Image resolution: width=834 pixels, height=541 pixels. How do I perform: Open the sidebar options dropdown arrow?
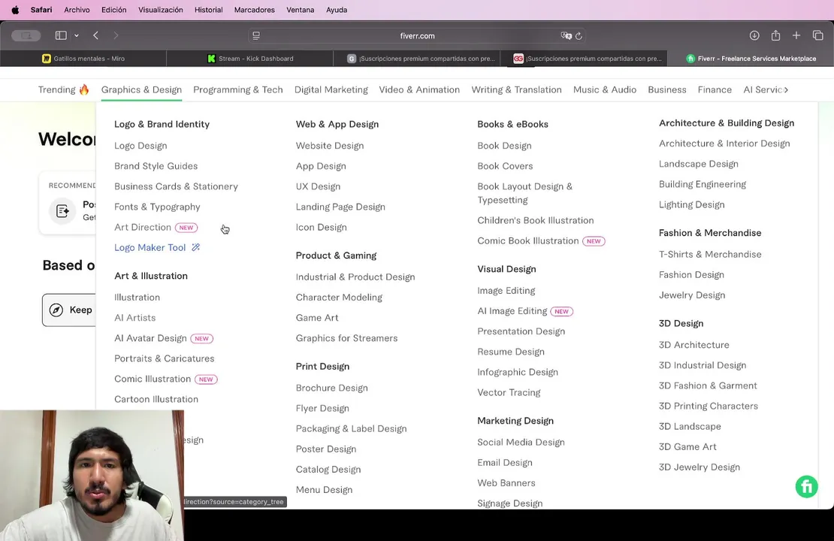pos(77,35)
